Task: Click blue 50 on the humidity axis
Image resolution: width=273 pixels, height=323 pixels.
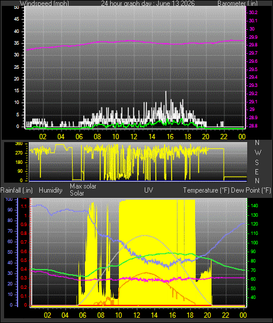Action: (10, 253)
